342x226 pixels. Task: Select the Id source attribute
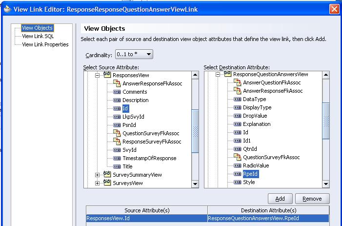125,108
